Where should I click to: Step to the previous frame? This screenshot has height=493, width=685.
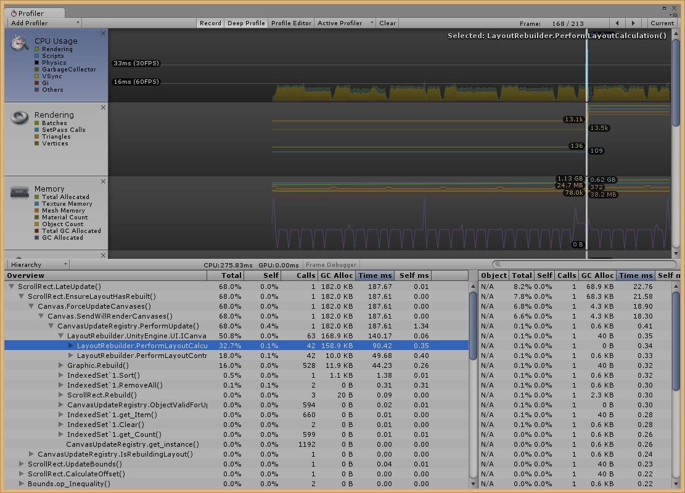click(x=617, y=23)
